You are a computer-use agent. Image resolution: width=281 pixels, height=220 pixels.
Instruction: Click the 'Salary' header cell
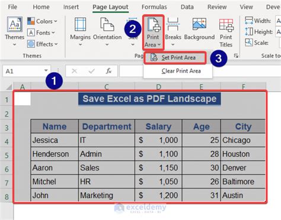pos(158,127)
